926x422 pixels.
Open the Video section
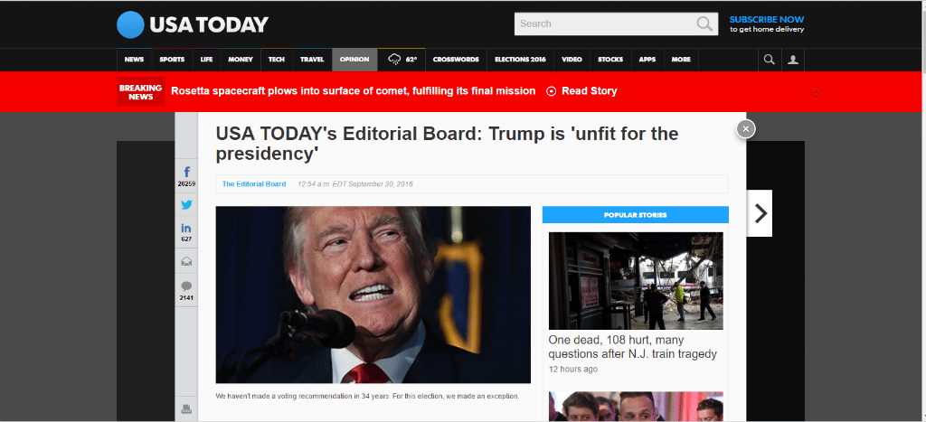coord(572,60)
